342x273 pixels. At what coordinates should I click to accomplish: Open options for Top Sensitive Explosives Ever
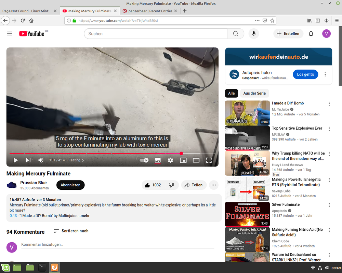point(329,129)
